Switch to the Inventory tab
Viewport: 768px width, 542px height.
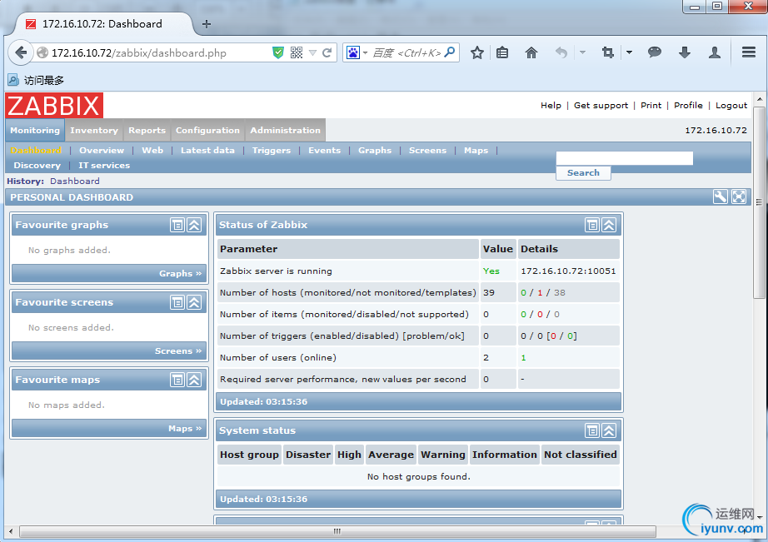click(94, 130)
